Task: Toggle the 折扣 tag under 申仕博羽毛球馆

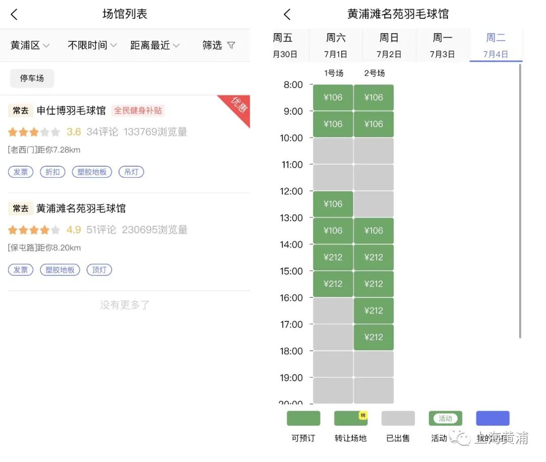Action: click(x=52, y=172)
